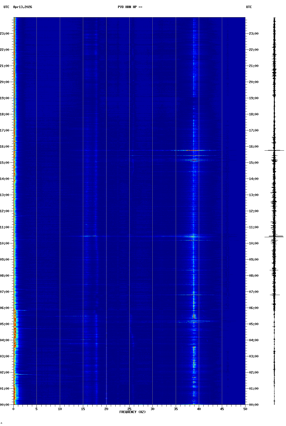Click the 15 tick on frequency axis
The height and width of the screenshot is (426, 286).
coord(83,409)
